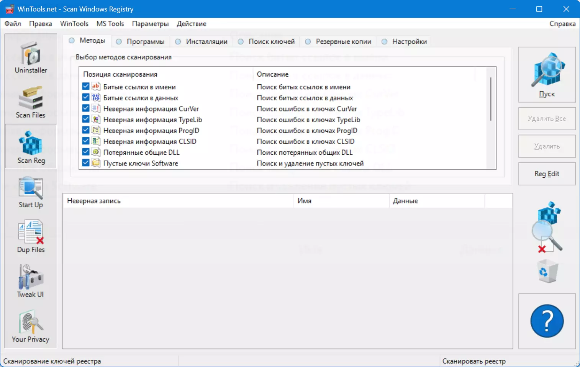
Task: Open the Dup Files tool
Action: click(x=31, y=237)
